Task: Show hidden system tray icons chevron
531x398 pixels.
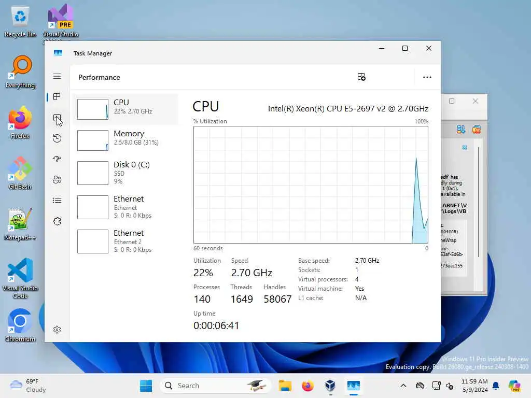Action: point(403,386)
